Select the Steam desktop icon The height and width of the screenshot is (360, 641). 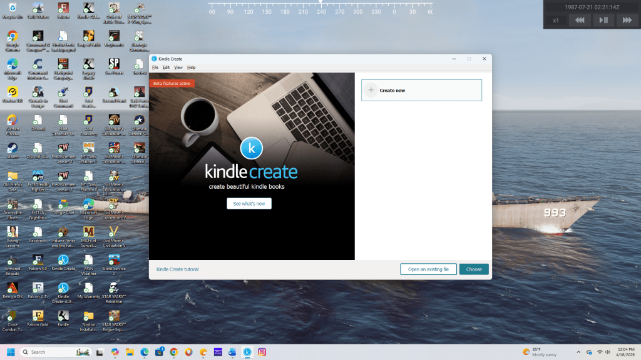[12, 150]
